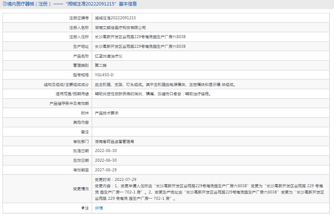
Task: Click the expiry date 2027-06-29
Action: pyautogui.click(x=106, y=170)
